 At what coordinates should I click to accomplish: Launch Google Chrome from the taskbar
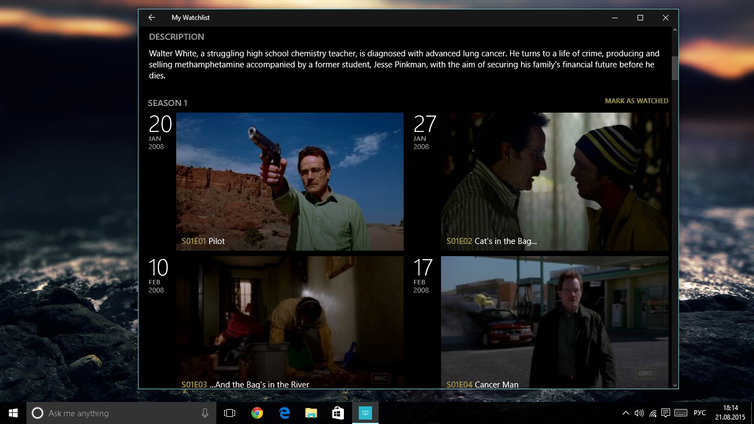tap(257, 413)
